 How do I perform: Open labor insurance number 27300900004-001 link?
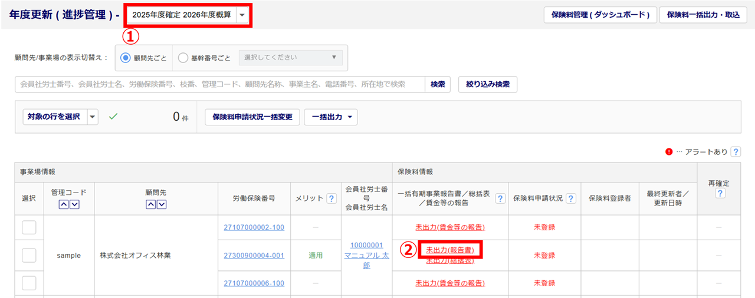click(x=254, y=256)
